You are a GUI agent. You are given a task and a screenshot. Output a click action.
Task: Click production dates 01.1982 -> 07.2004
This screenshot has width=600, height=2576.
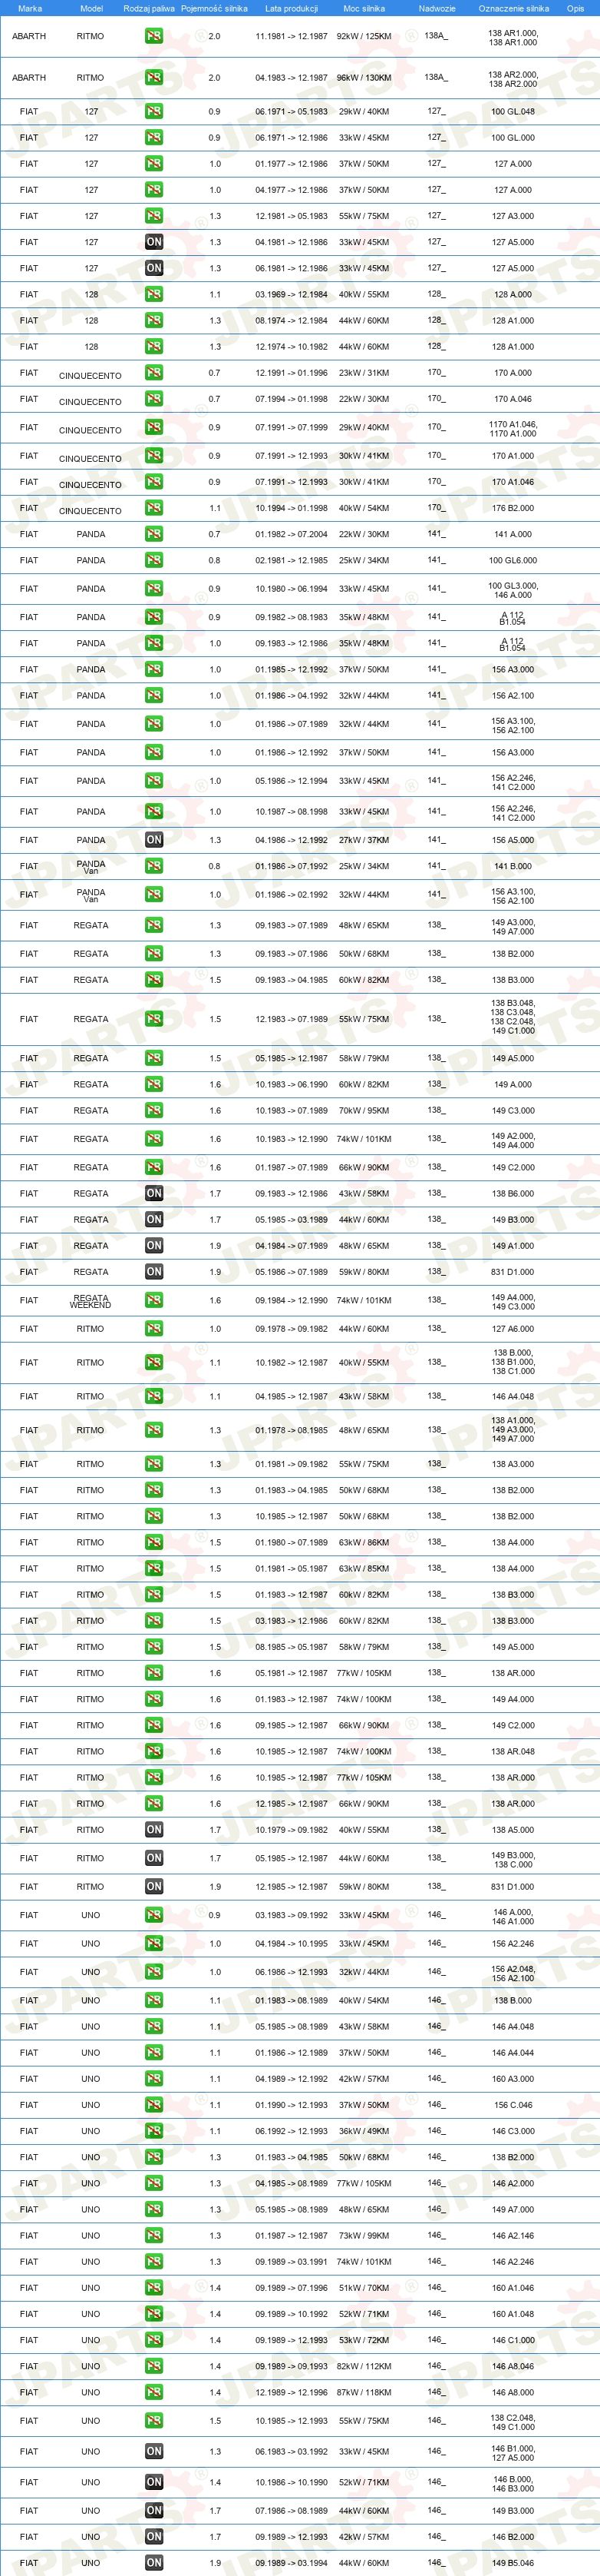pyautogui.click(x=292, y=534)
